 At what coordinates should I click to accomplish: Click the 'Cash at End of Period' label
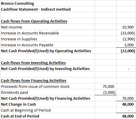(x=20, y=116)
